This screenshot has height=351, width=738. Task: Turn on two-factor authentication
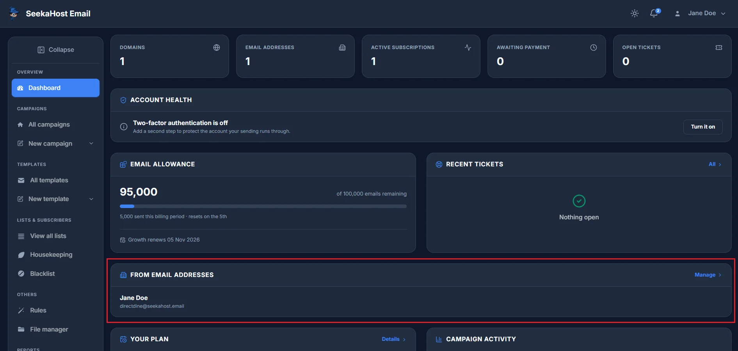[703, 127]
